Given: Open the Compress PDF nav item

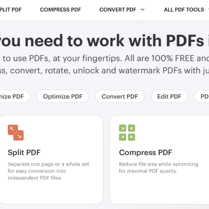Looking at the screenshot, I should coord(61,10).
